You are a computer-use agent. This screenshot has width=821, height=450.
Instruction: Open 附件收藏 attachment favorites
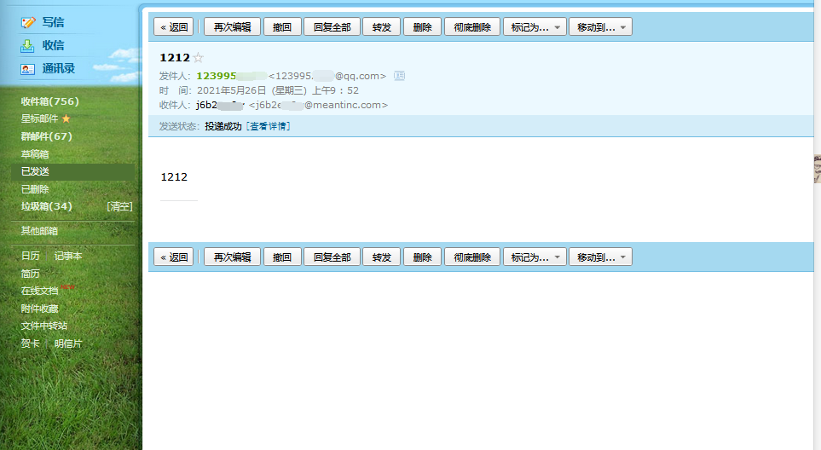tap(39, 309)
